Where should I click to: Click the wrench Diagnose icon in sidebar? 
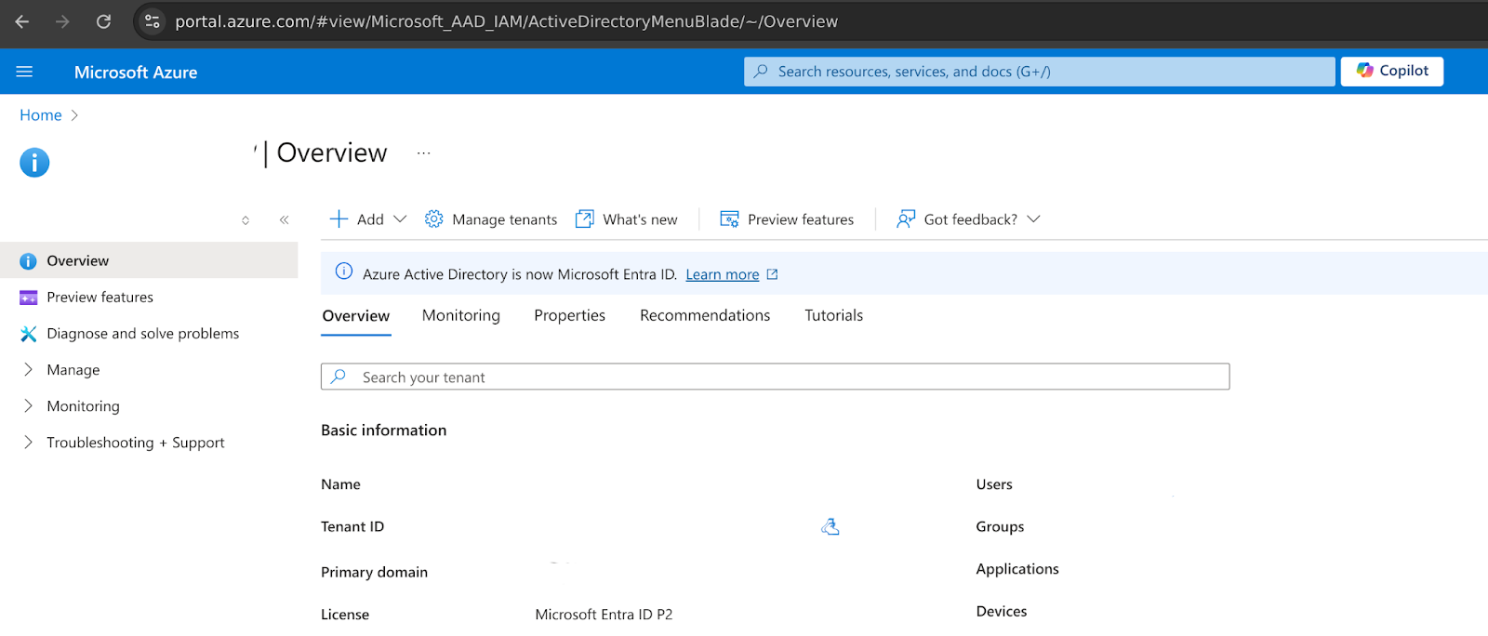point(29,334)
